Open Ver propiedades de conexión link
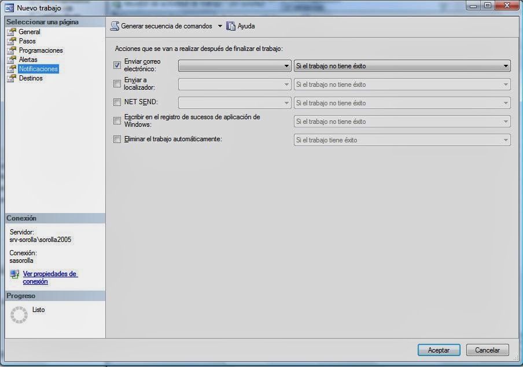 (50, 277)
